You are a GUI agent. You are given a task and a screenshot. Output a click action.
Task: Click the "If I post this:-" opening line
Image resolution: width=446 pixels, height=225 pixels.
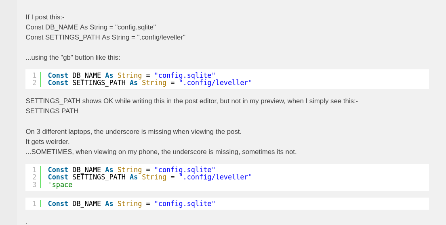click(x=45, y=17)
